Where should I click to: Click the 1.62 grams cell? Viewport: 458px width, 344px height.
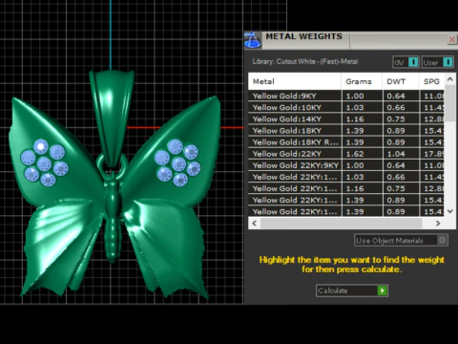362,154
